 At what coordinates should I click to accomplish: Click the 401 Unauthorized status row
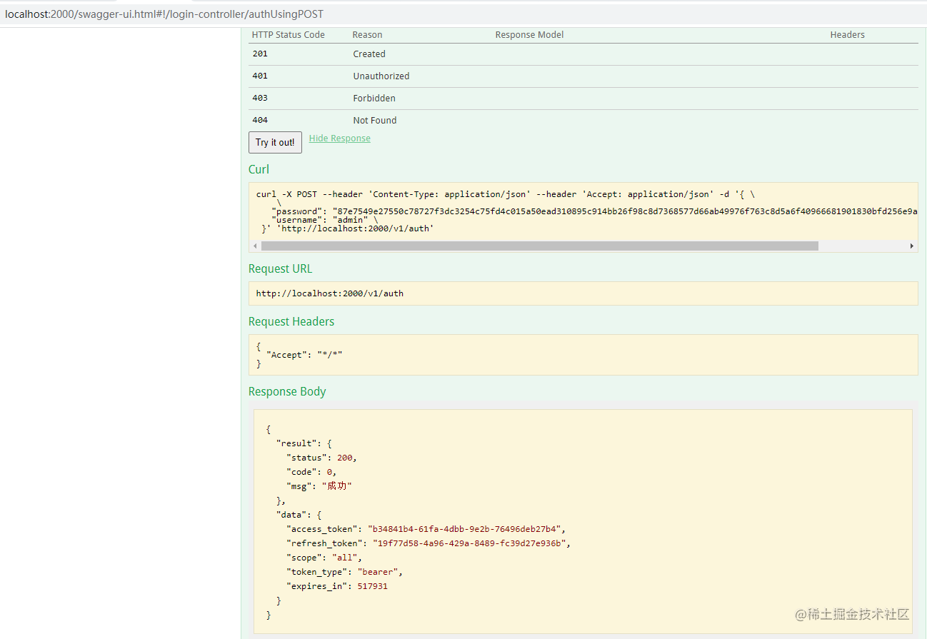coord(583,76)
